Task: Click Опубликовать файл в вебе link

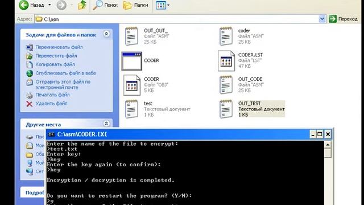Action: 66,73
